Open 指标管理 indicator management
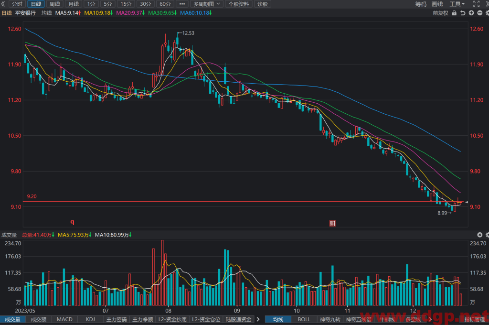The height and width of the screenshot is (325, 489). coord(474,319)
